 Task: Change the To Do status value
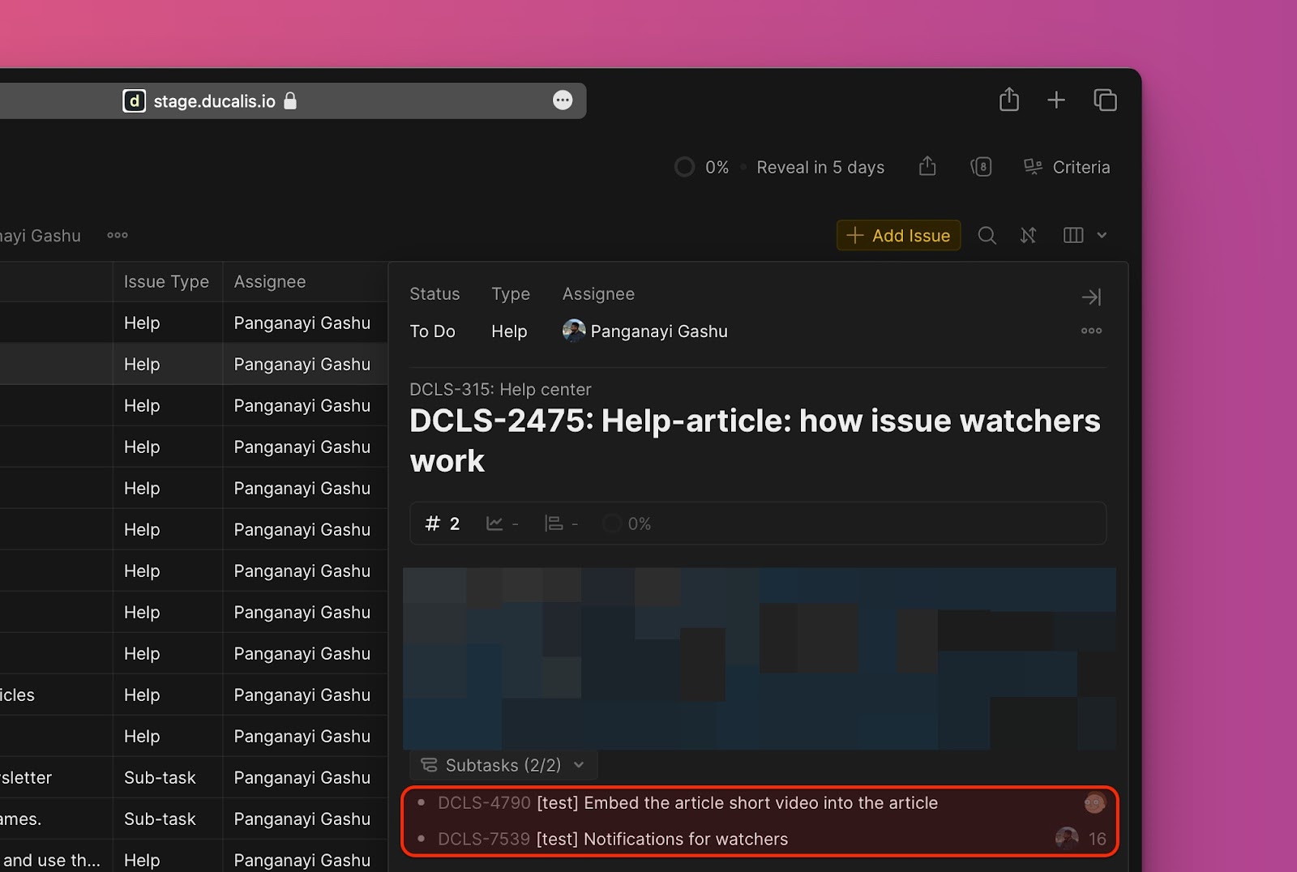pyautogui.click(x=432, y=331)
